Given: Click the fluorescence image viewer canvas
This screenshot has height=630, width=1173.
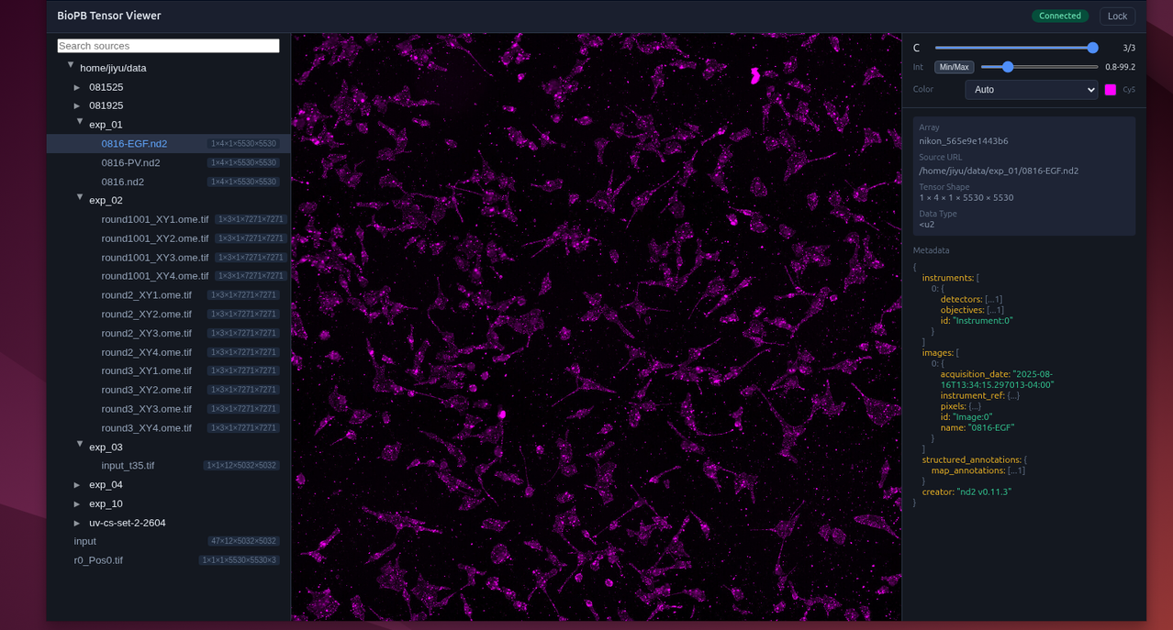Looking at the screenshot, I should coord(597,327).
